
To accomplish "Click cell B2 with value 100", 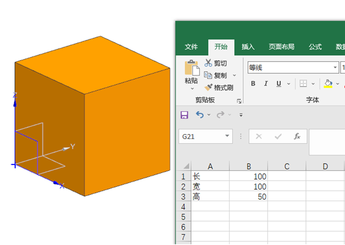I will click(248, 186).
